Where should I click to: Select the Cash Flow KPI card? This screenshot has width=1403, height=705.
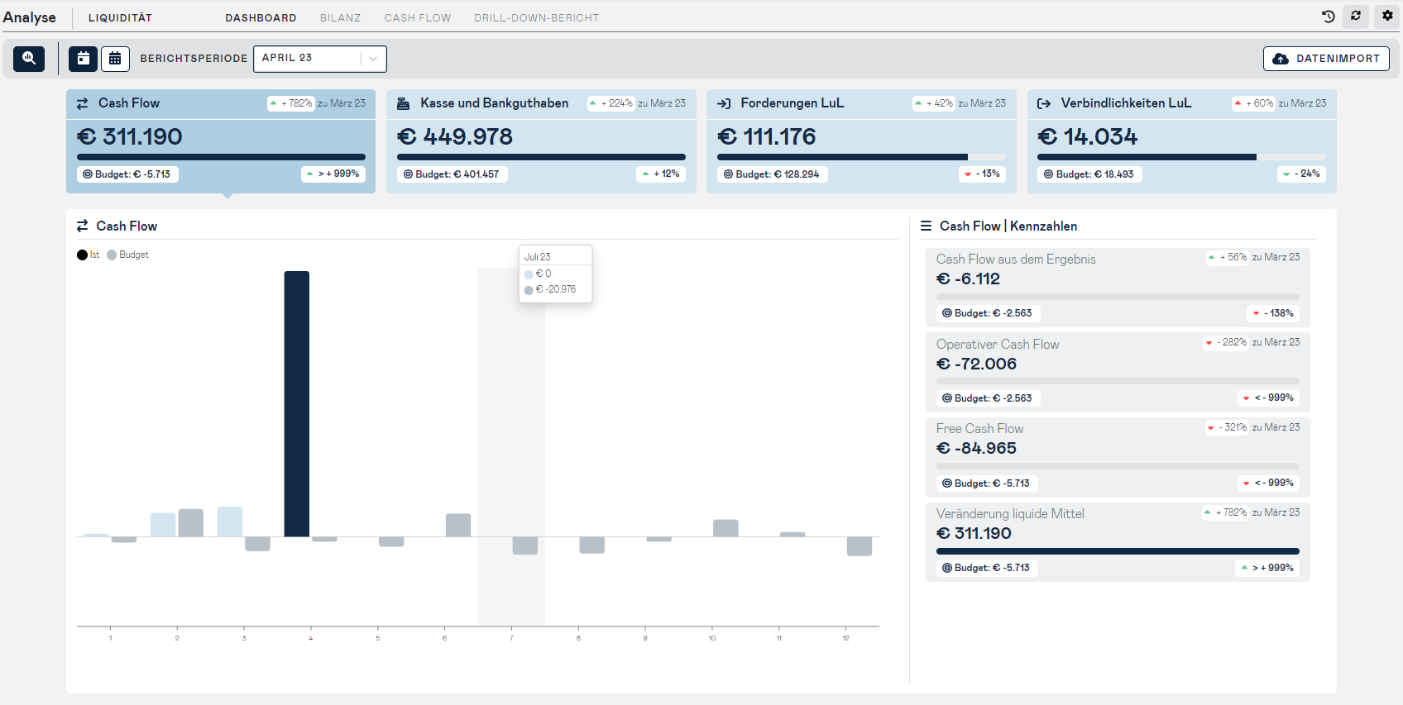(x=221, y=141)
